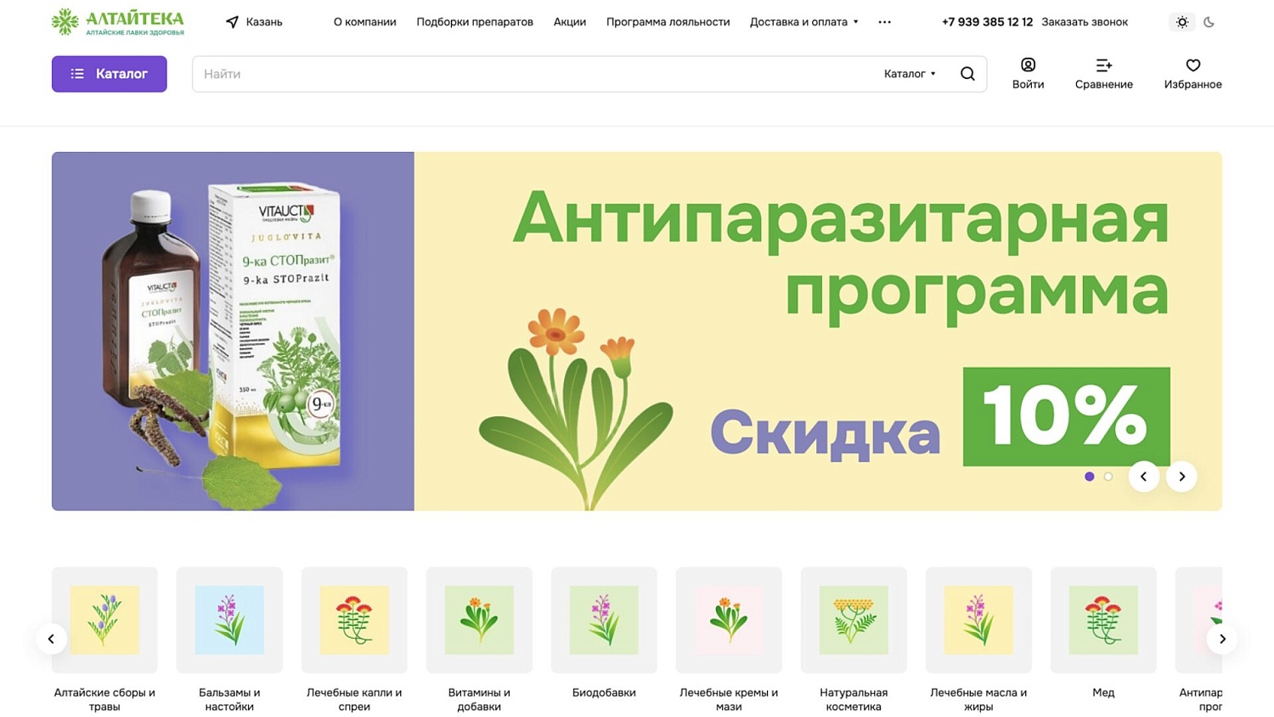1274x717 pixels.
Task: Click the location pin next to Казань
Action: point(231,22)
